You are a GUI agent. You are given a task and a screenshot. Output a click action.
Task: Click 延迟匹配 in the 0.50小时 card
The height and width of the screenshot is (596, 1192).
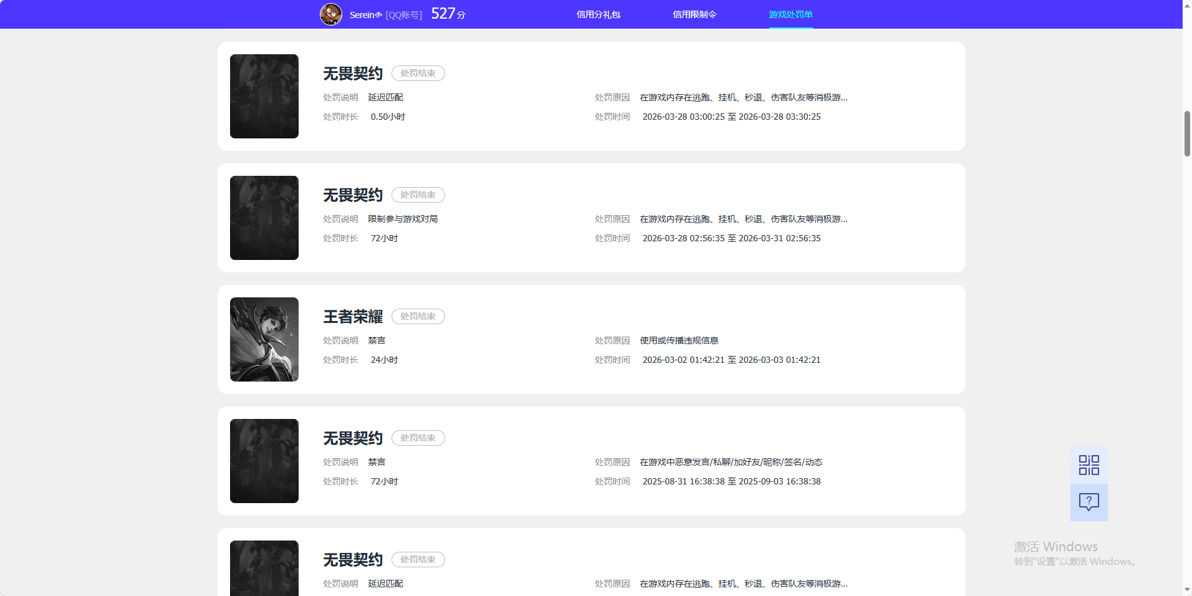(385, 97)
